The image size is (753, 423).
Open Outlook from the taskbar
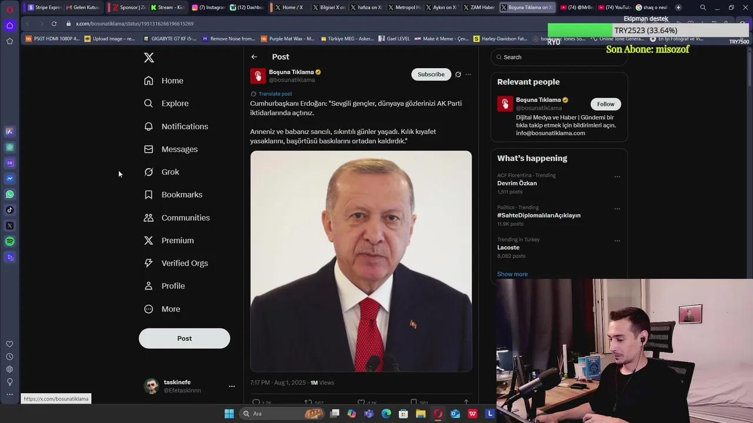point(455,414)
